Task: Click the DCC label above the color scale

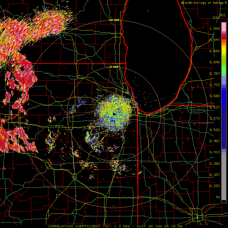Action: 222,15
